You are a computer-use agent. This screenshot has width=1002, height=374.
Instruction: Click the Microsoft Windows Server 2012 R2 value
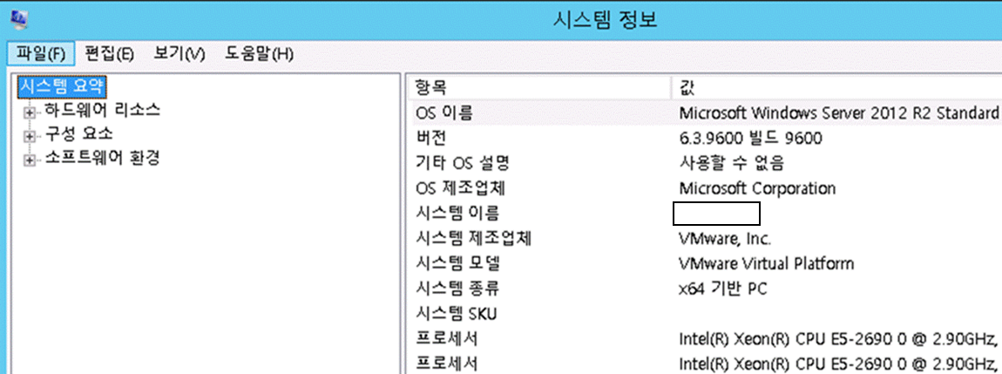[x=839, y=113]
